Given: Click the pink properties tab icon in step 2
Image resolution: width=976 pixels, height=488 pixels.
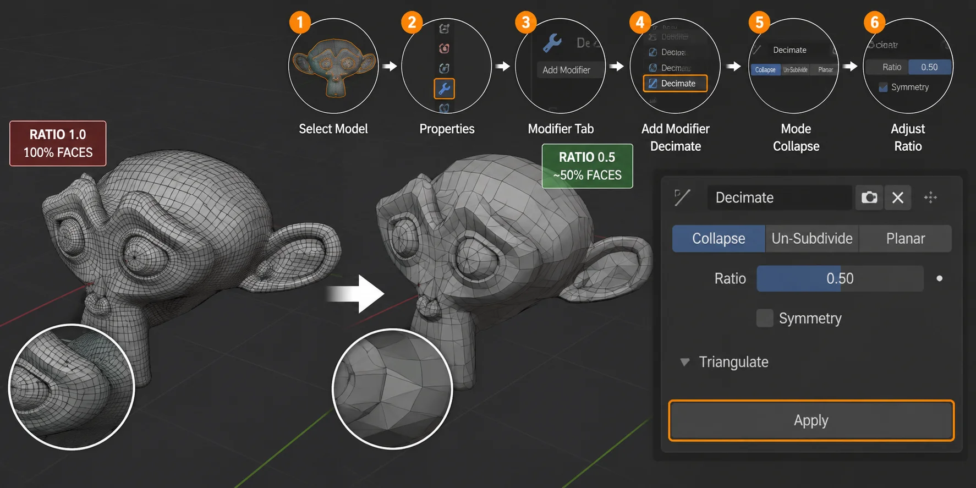Looking at the screenshot, I should 444,48.
